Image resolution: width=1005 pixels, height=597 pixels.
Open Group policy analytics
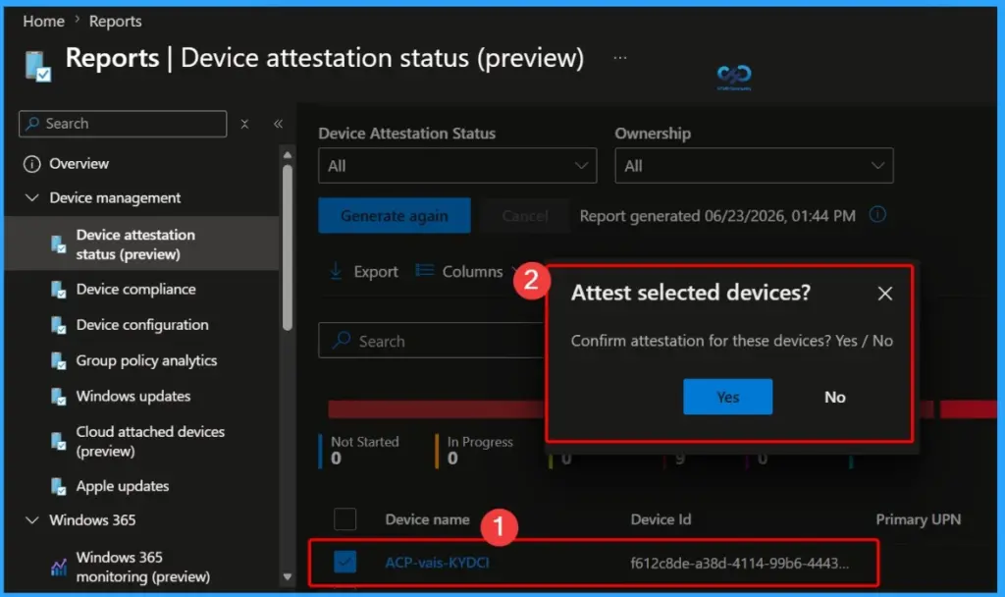(x=146, y=360)
